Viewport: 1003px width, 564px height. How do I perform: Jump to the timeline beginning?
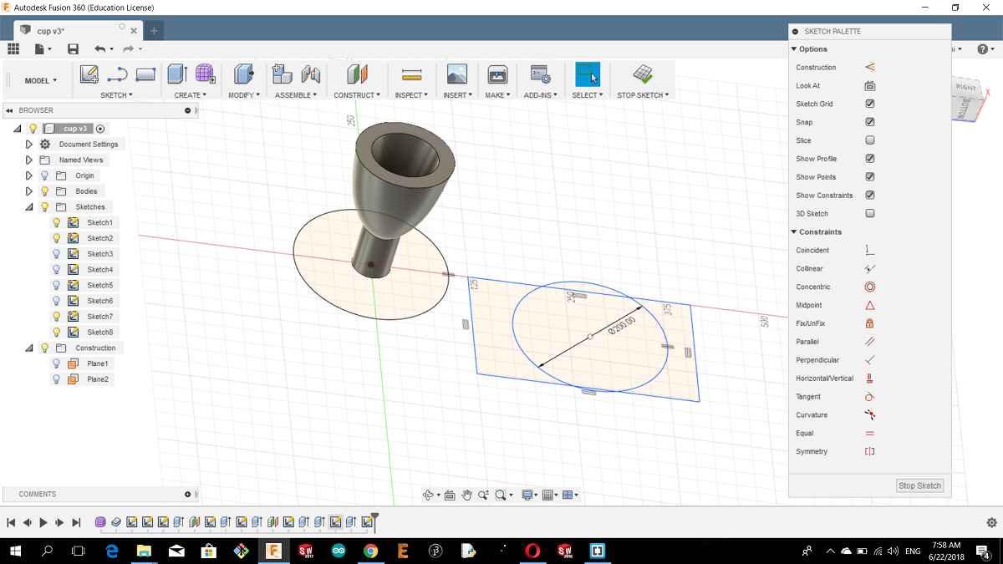coord(11,522)
